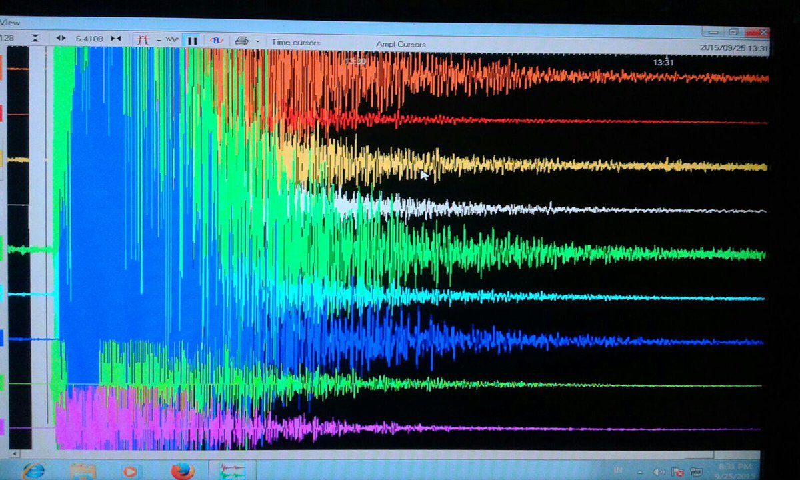Click the waveform display icon on the toolbar

(171, 39)
